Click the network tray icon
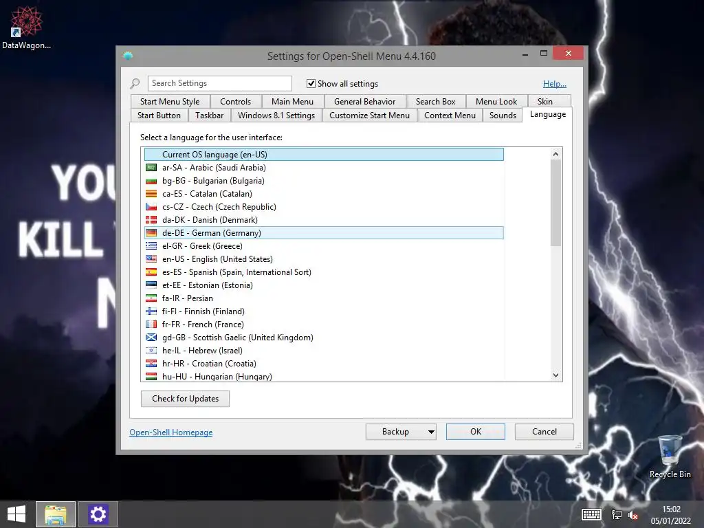The image size is (704, 528). [617, 514]
